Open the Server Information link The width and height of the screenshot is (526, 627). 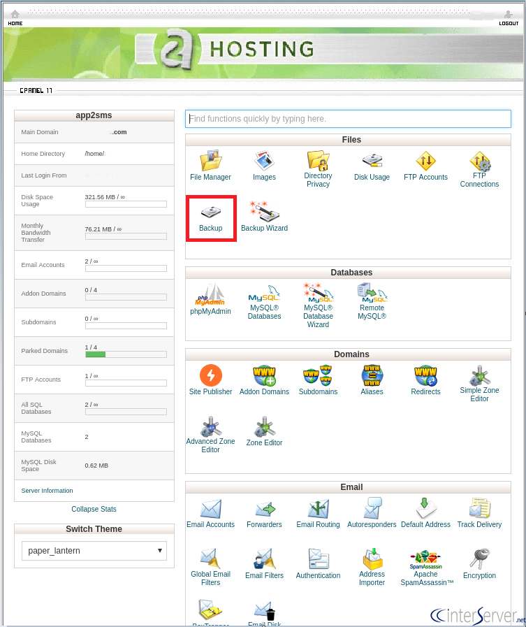click(48, 491)
